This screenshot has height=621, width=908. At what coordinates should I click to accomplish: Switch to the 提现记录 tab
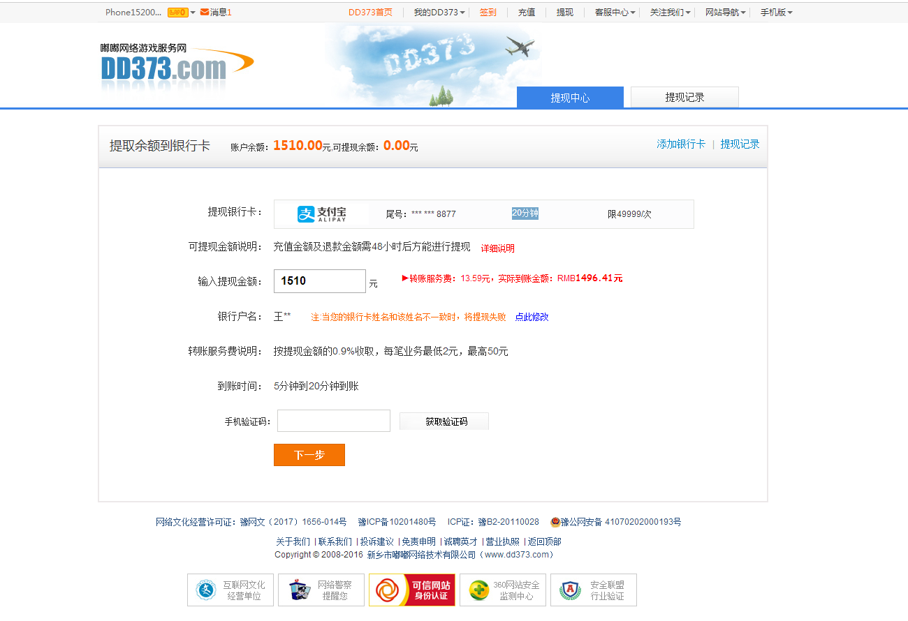coord(684,97)
